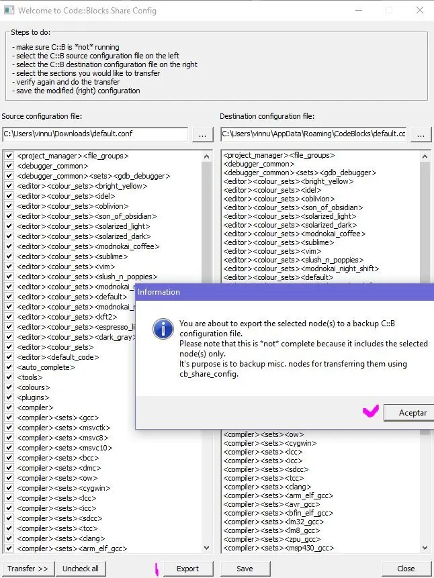Uncheck the <debugger_common> node checkbox
This screenshot has height=578, width=434.
pos(9,166)
